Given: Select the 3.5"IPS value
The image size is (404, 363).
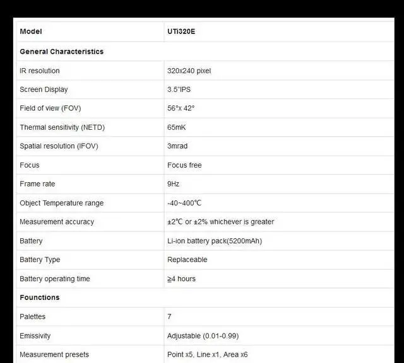Looking at the screenshot, I should coord(181,89).
